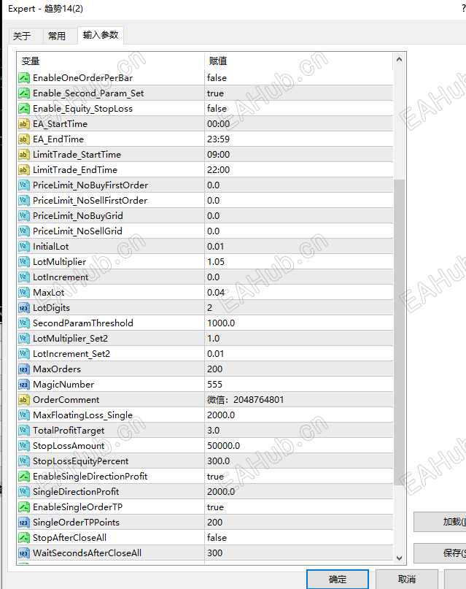
Task: Click the scrollbar up arrow
Action: (399, 59)
